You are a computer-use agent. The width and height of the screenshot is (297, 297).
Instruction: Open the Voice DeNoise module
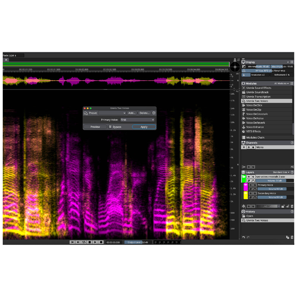[266, 119]
